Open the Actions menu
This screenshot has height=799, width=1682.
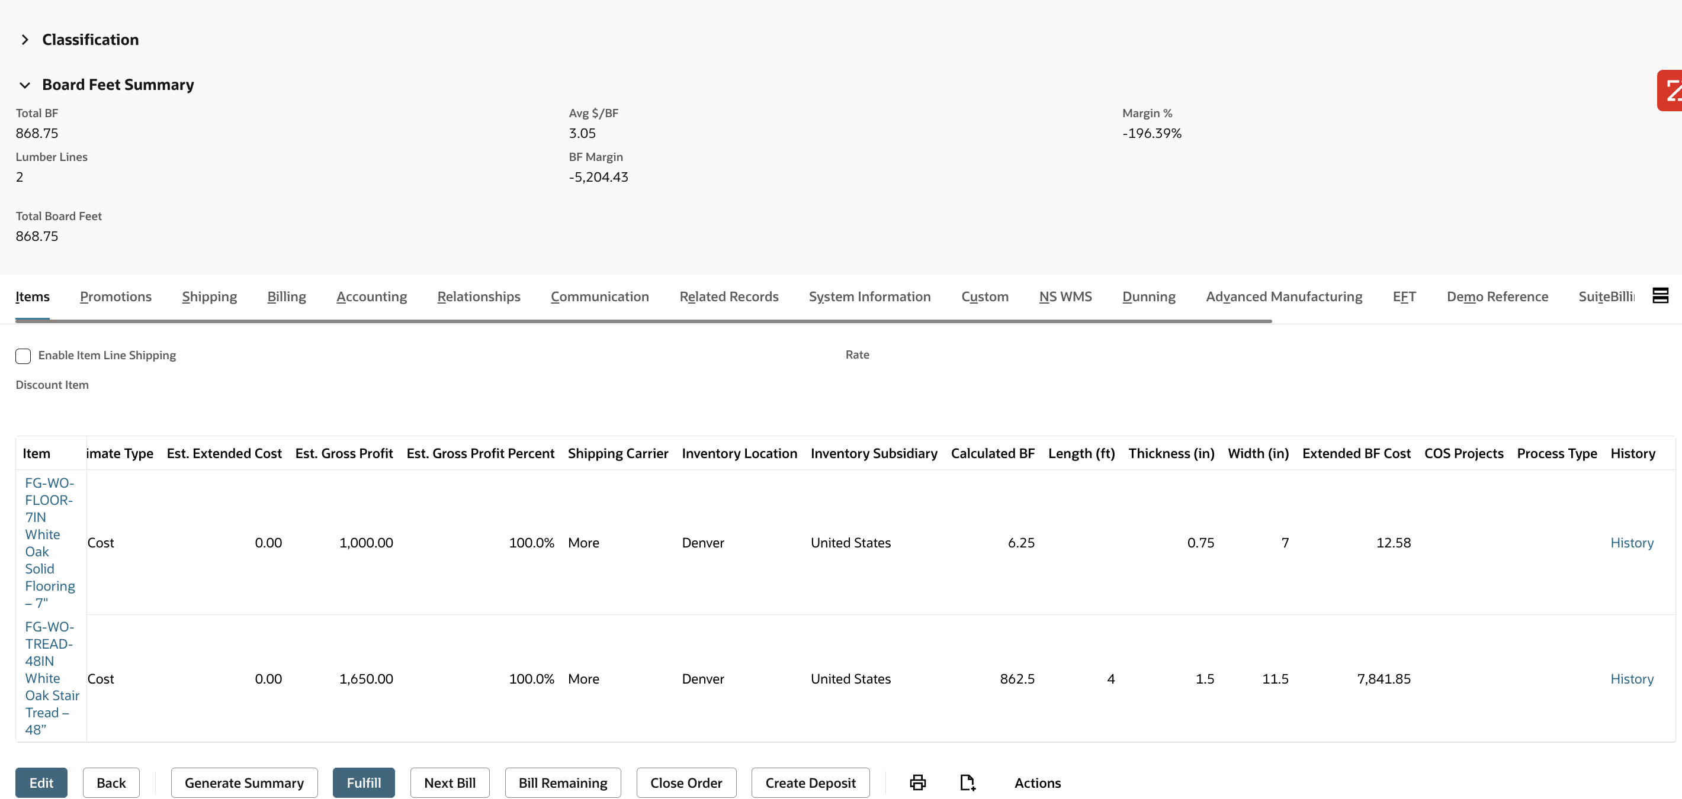[x=1037, y=782]
